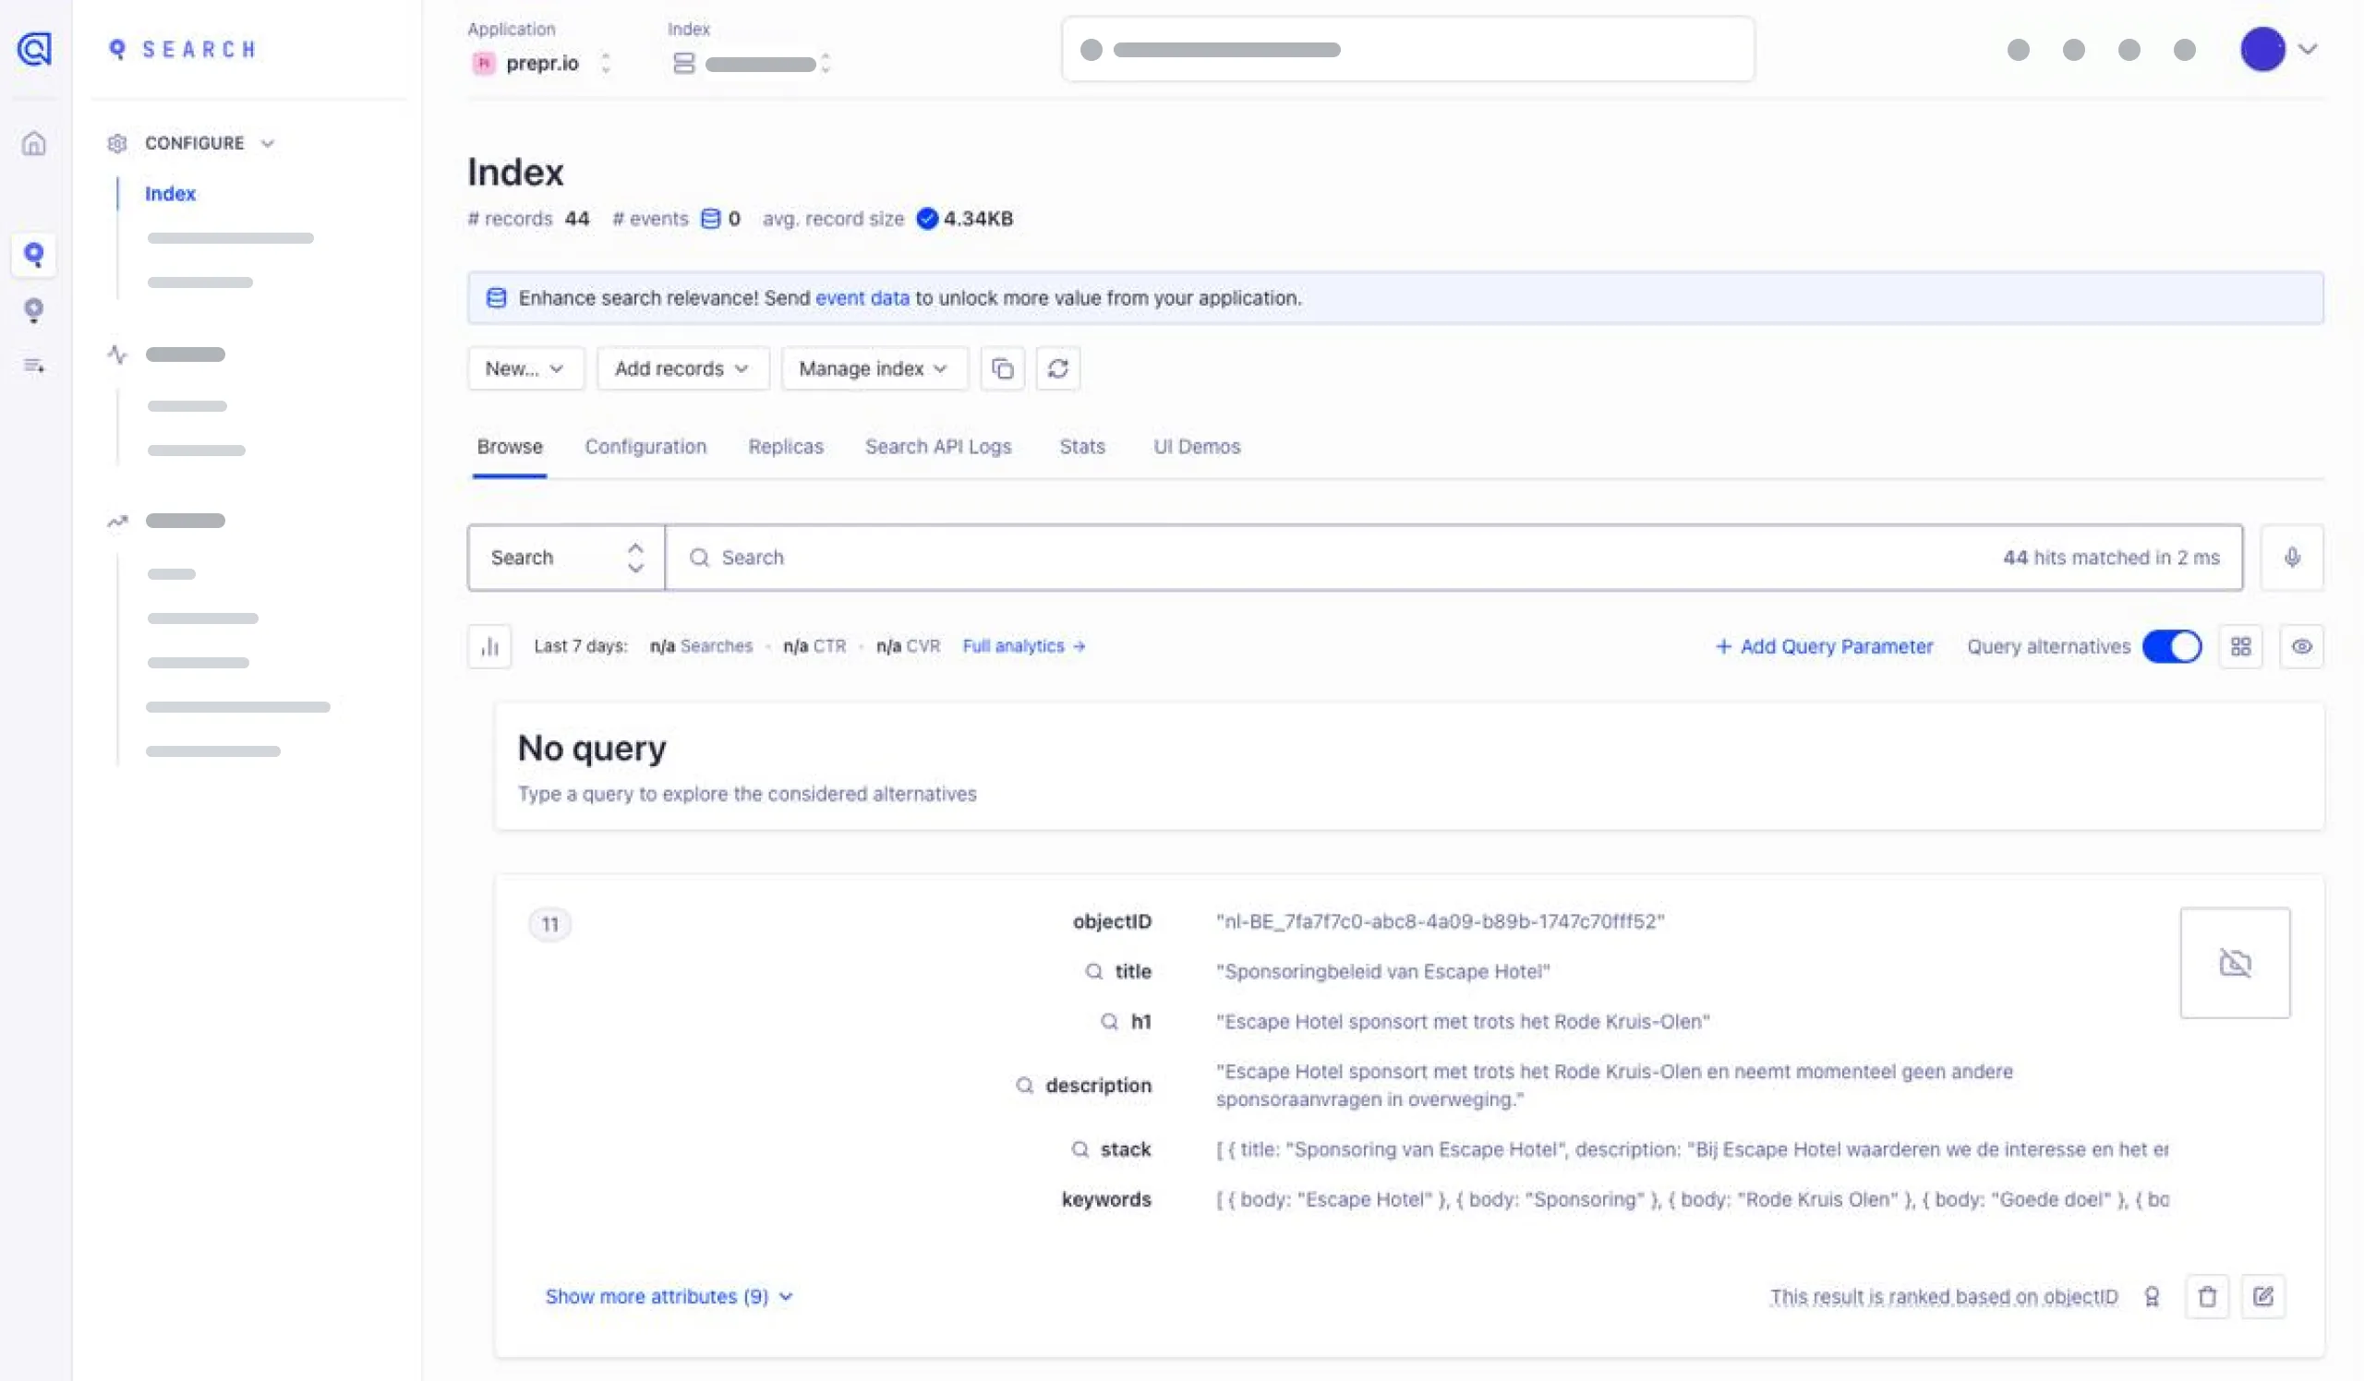Switch to the Replicas tab

(785, 446)
